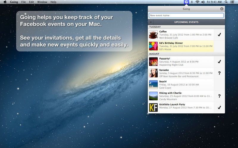Click the Beach! event thumbnail
Image resolution: width=238 pixels, height=148 pixels.
click(x=153, y=85)
